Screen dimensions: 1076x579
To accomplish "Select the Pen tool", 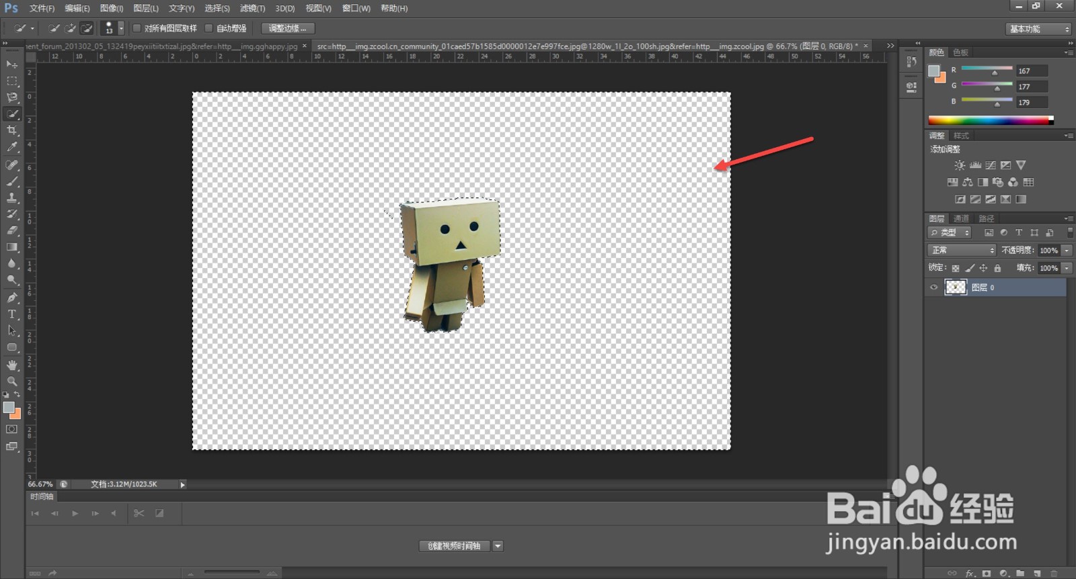I will [12, 298].
